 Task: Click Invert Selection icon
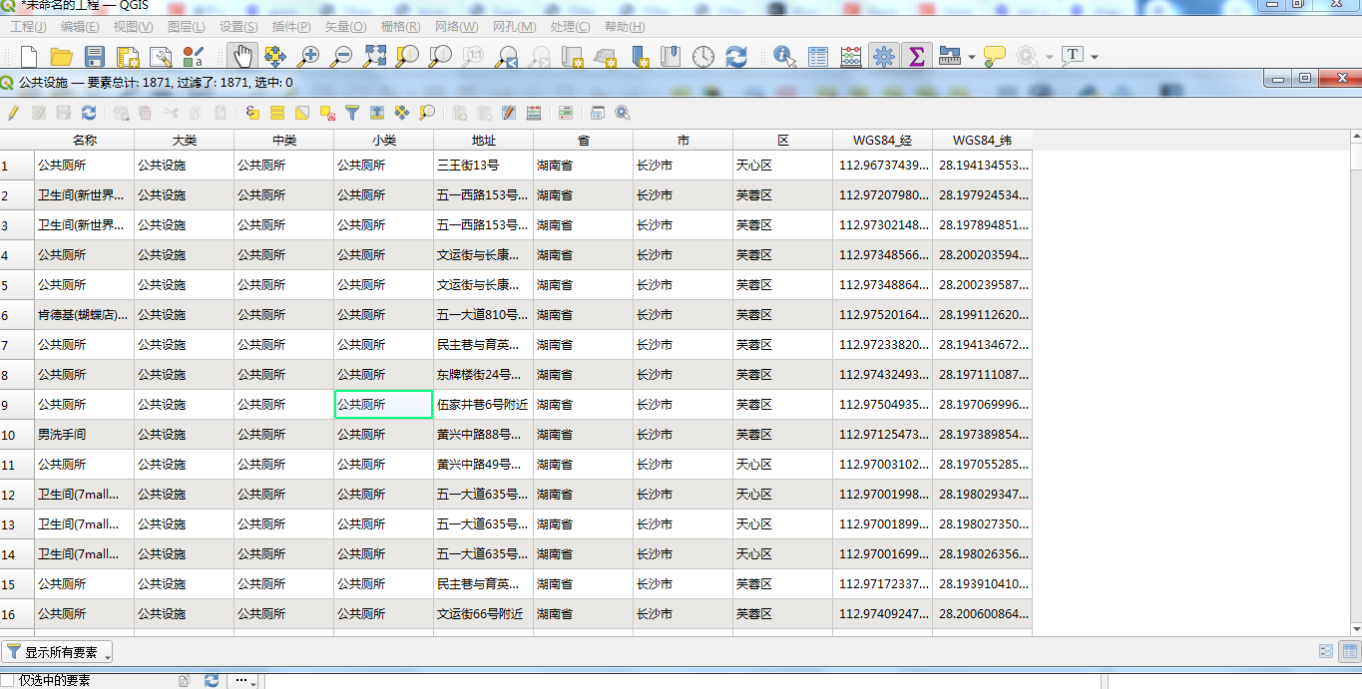(302, 113)
